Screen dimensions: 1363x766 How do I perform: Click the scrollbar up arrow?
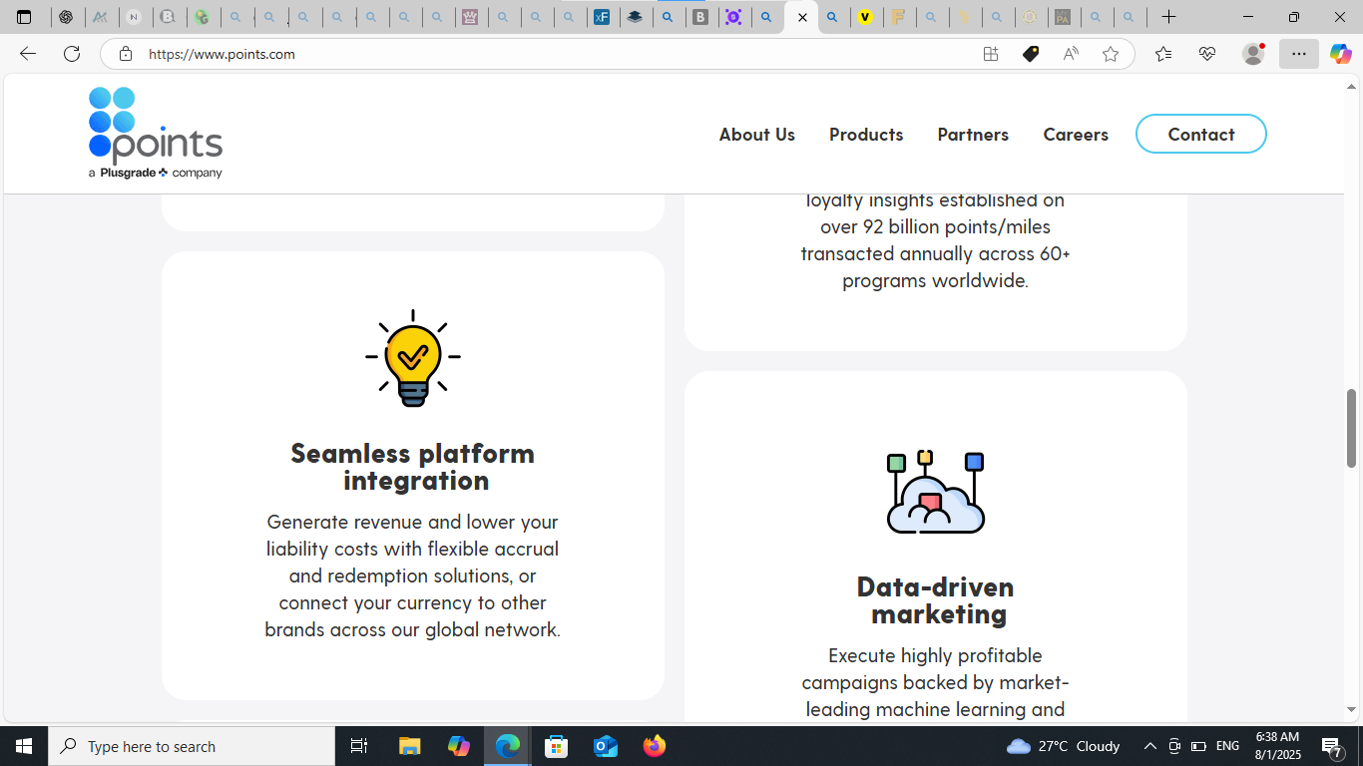pos(1352,88)
